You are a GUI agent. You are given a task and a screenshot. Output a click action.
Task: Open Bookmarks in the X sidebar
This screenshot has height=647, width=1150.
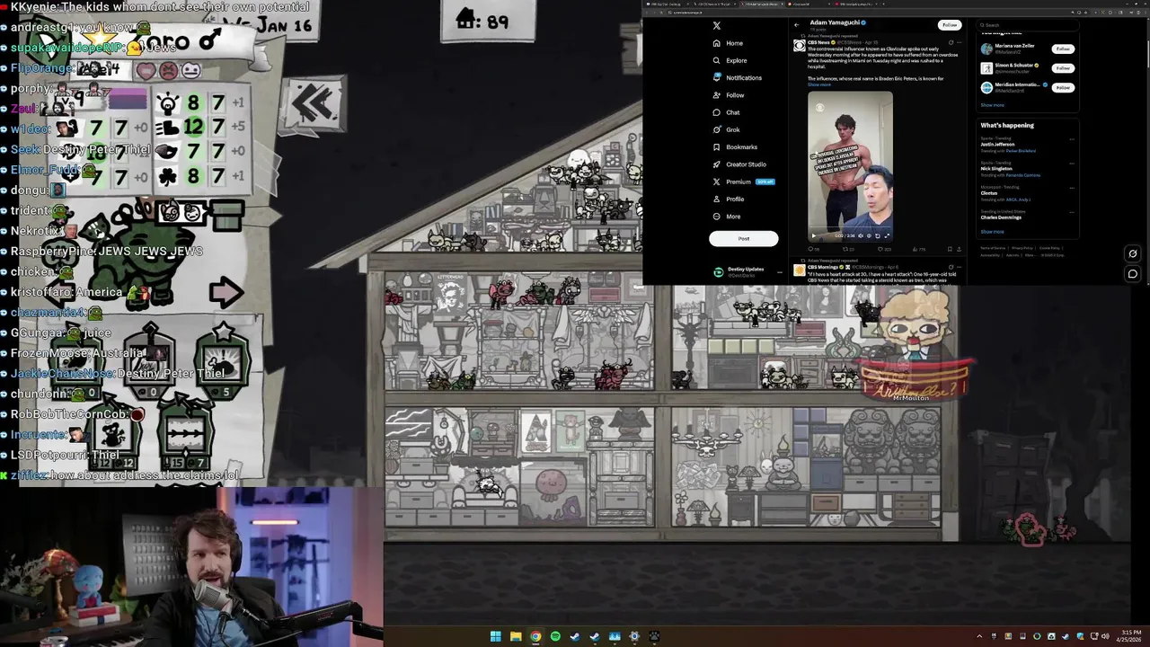pos(735,146)
